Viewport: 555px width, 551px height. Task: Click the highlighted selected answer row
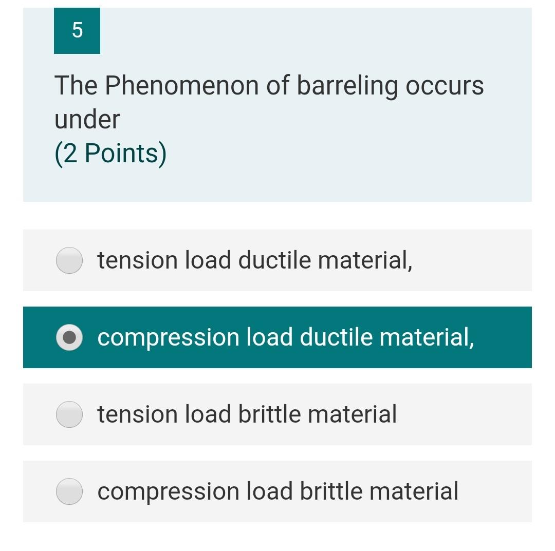tap(277, 338)
